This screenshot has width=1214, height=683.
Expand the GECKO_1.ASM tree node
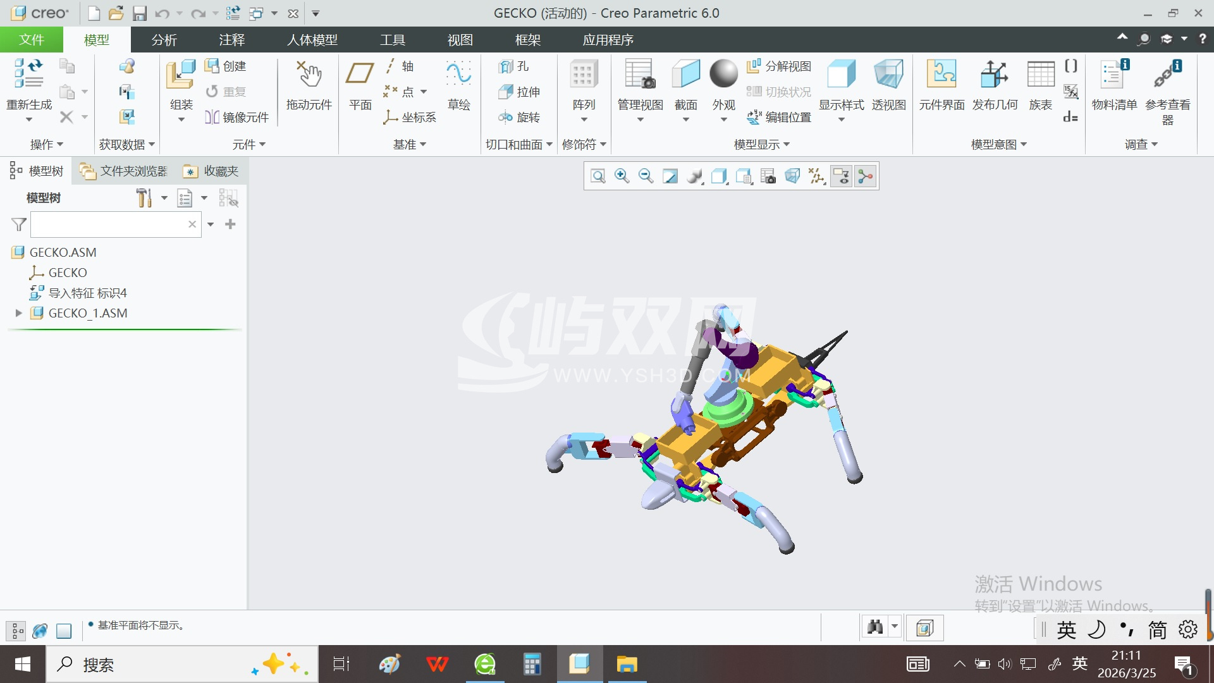point(18,313)
